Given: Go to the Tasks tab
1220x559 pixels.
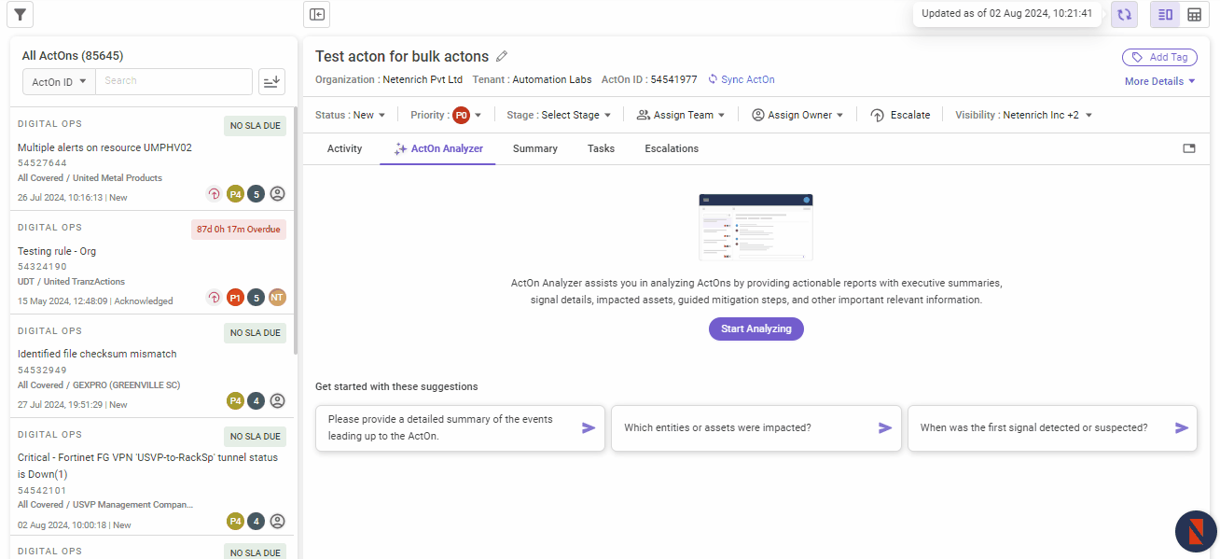Looking at the screenshot, I should point(601,148).
